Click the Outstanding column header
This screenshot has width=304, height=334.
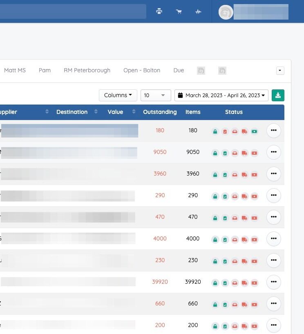coord(160,112)
